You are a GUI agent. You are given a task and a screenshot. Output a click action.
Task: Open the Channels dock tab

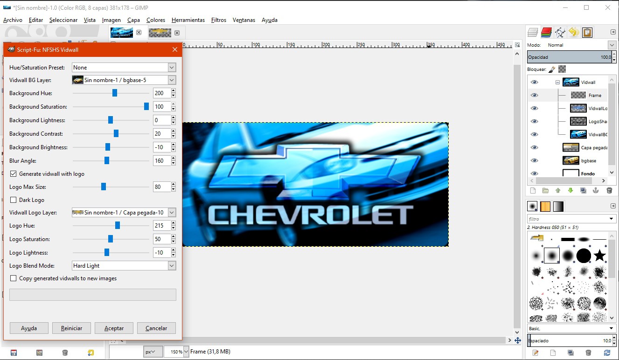546,32
